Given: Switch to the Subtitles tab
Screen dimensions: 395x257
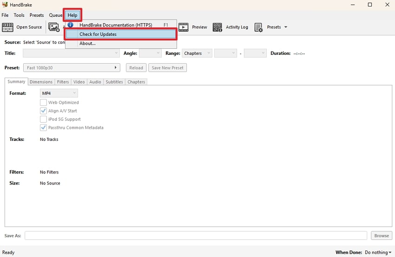Looking at the screenshot, I should [114, 82].
